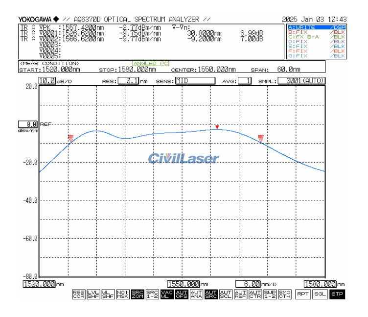Click marker 0001 wavelength 1526.6200nm
This screenshot has height=317, width=368.
[x=83, y=33]
